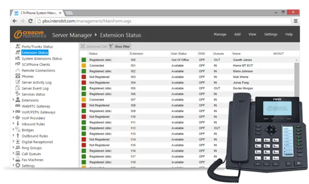Viewport: 309px width, 184px height.
Task: Open Services status gear icon
Action: (x=18, y=94)
